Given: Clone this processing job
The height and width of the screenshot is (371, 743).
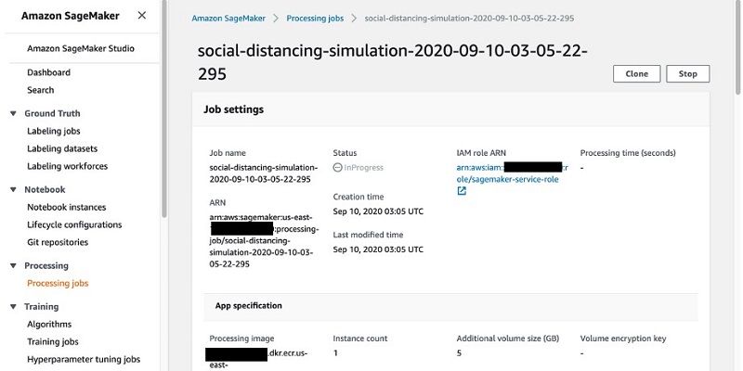Looking at the screenshot, I should point(636,74).
